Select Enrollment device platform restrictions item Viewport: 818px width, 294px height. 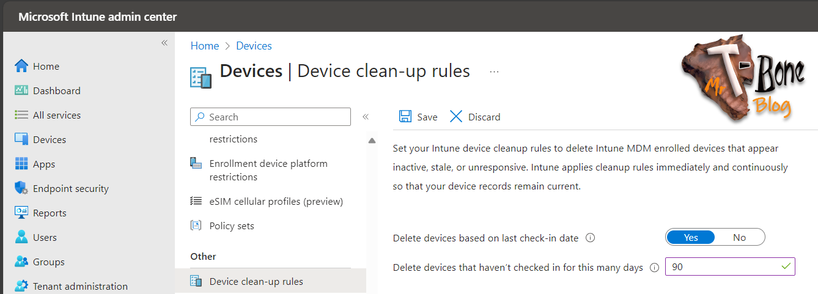coord(268,170)
